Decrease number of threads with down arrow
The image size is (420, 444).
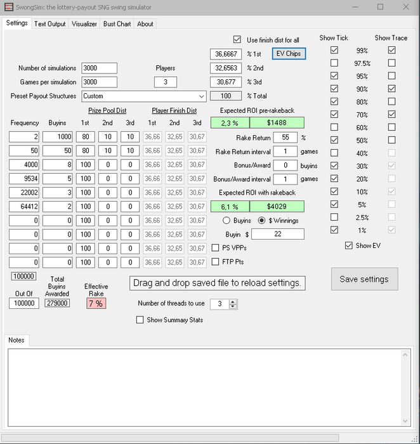coord(233,306)
